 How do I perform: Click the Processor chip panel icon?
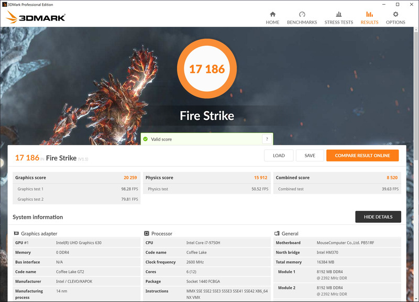[147, 233]
